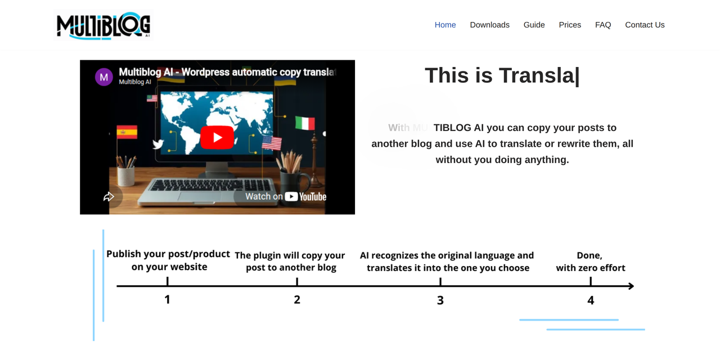Open the Guide menu item
Viewport: 720px width, 342px height.
click(x=534, y=25)
